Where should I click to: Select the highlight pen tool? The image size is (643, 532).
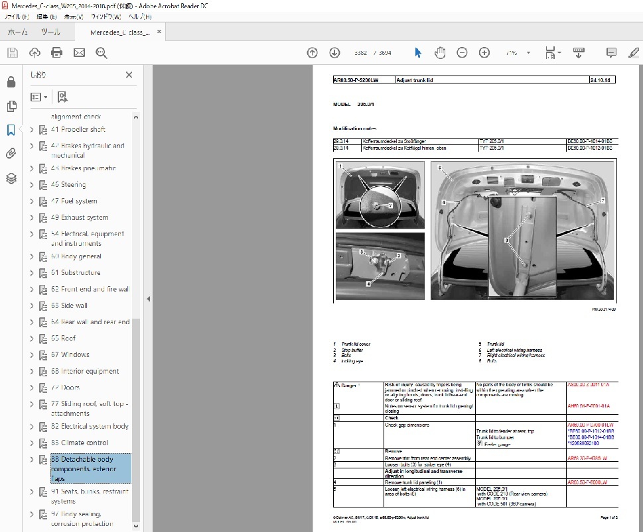[634, 52]
